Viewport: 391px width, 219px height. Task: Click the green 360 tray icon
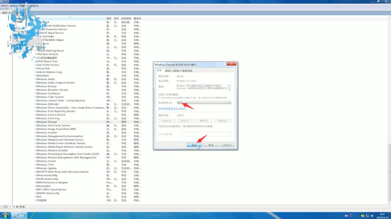[362, 216]
